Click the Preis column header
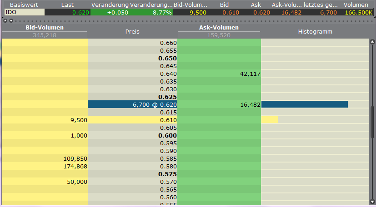This screenshot has width=376, height=207. [132, 32]
